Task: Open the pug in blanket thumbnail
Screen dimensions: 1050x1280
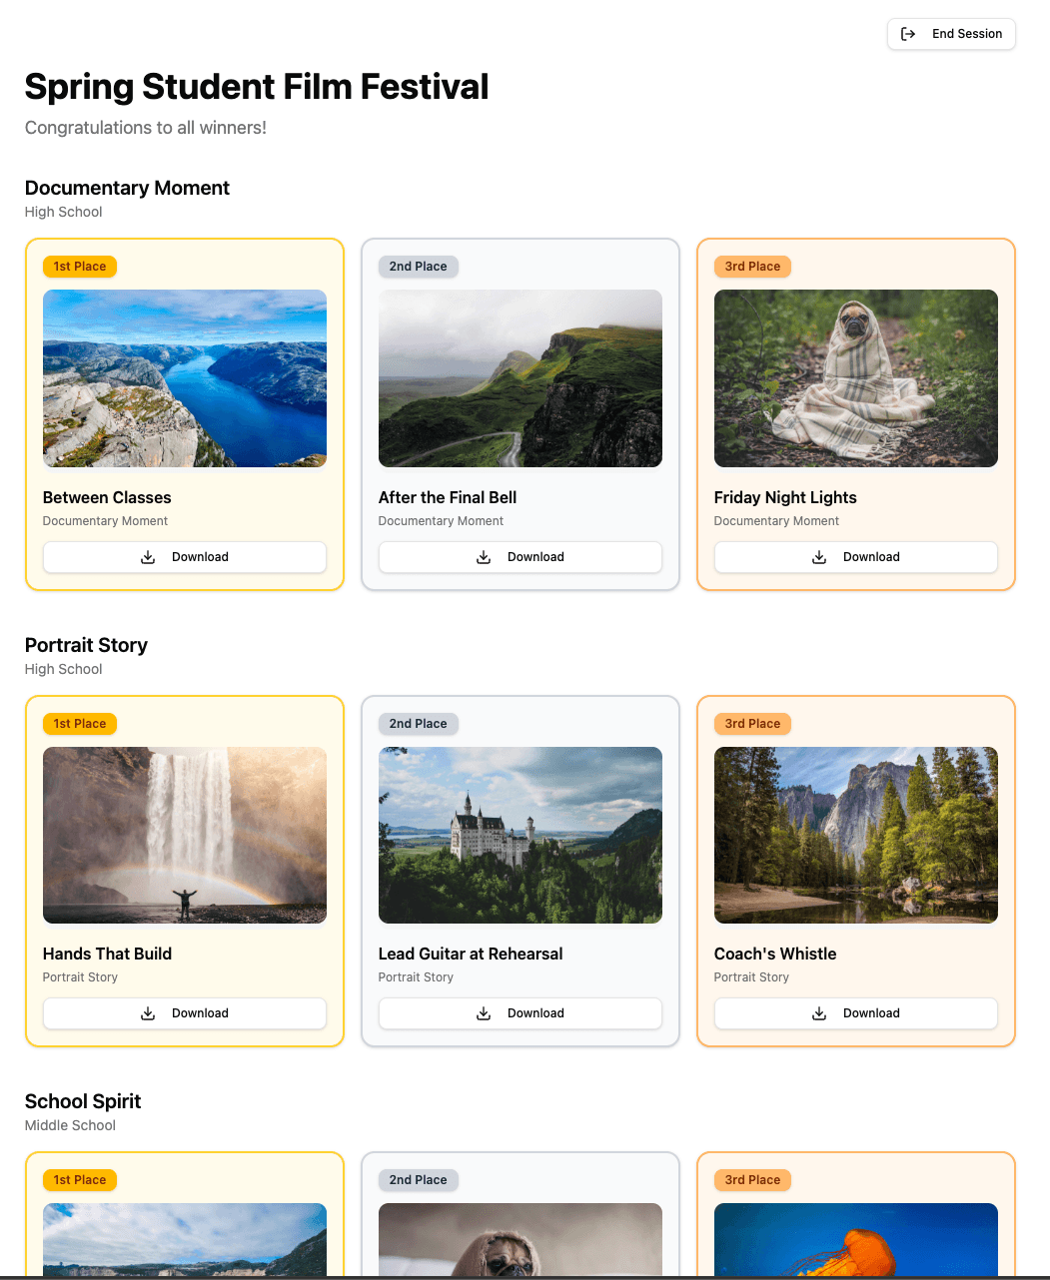Action: (856, 378)
